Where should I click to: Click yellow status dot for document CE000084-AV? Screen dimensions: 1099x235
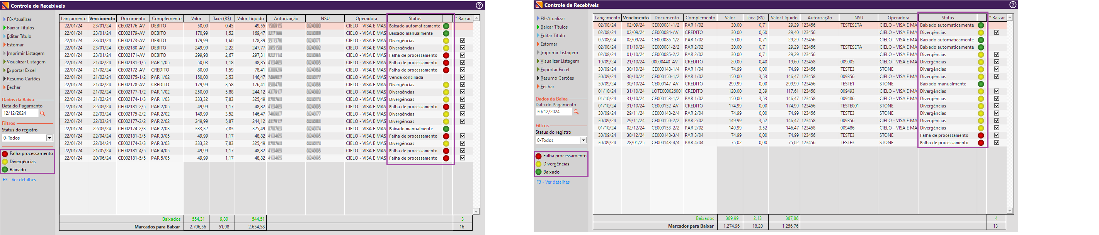[981, 32]
